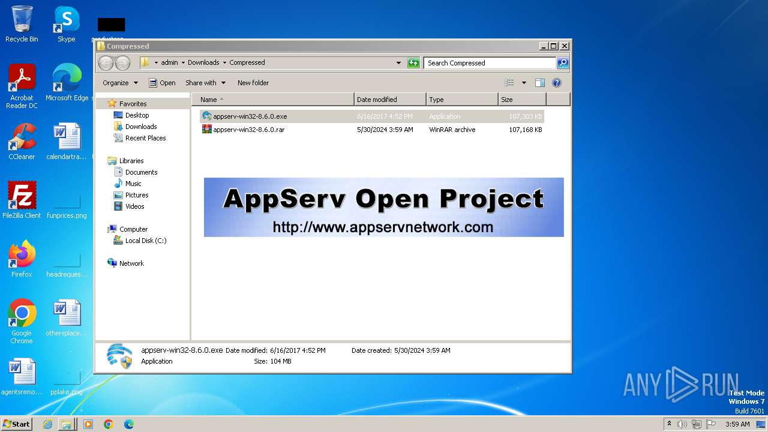This screenshot has height=432, width=768.
Task: Click Open button in Explorer toolbar
Action: tap(162, 83)
